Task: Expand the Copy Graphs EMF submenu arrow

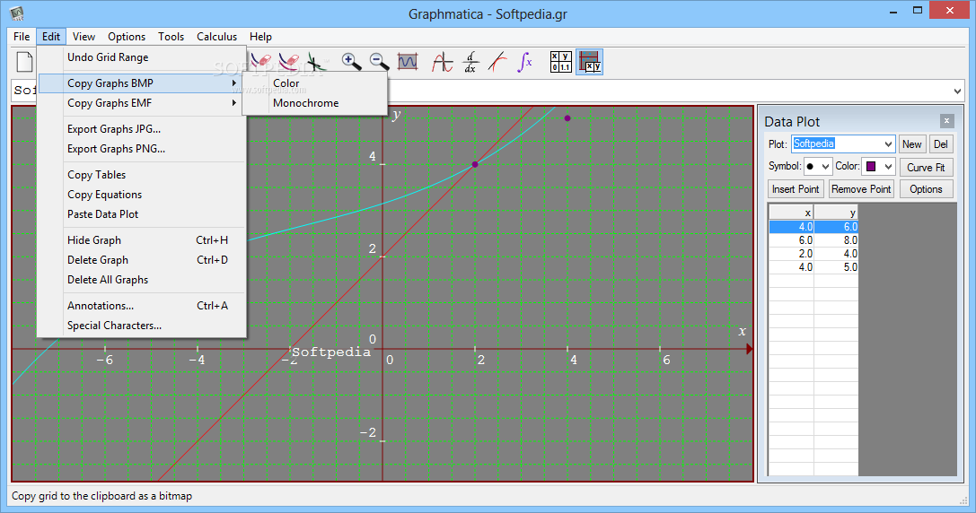Action: click(x=234, y=102)
